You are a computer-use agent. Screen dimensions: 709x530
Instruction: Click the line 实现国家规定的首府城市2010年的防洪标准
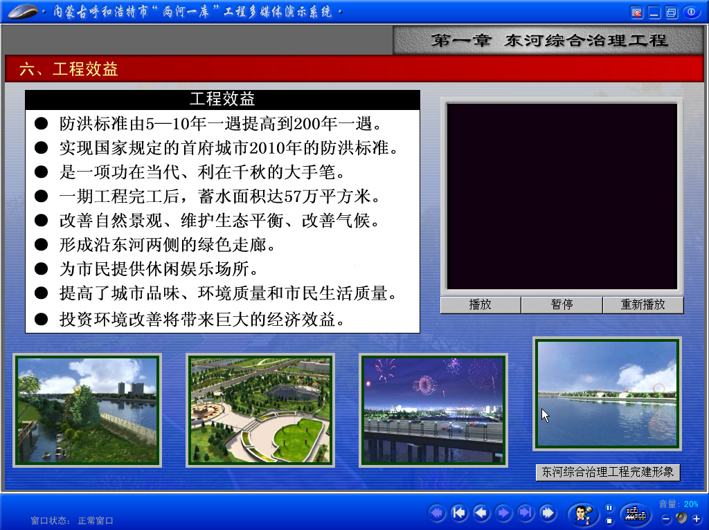point(228,148)
